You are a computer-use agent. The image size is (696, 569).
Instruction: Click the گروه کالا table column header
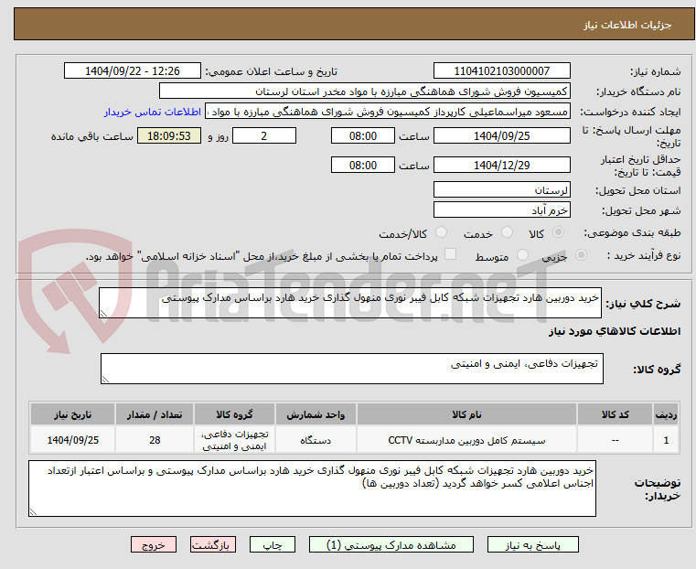point(234,414)
